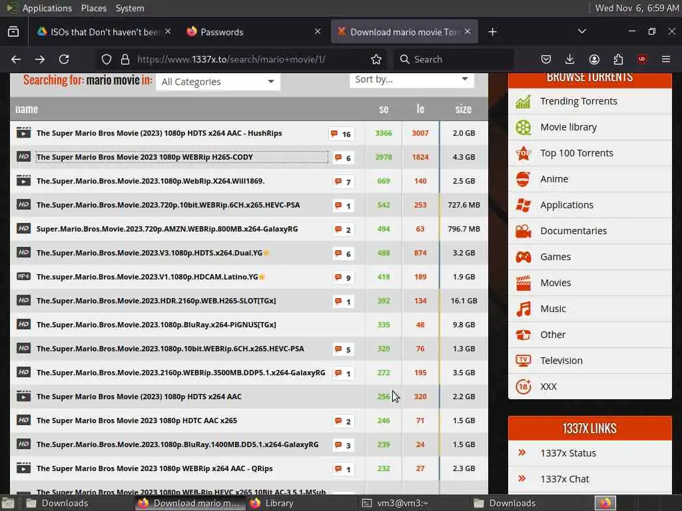Click the browser Forward arrow
This screenshot has height=511, width=682.
(x=40, y=59)
